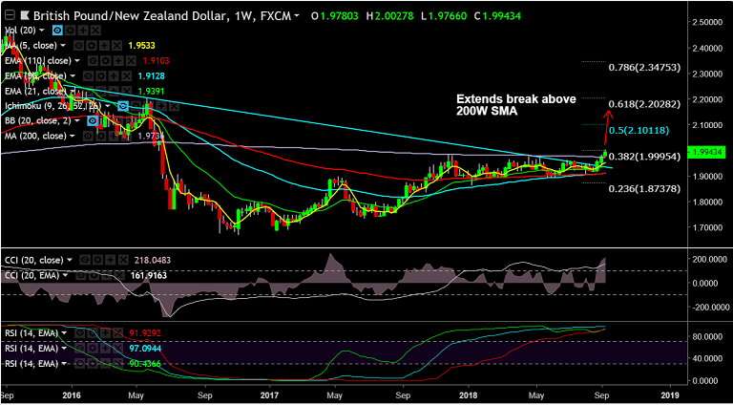
Task: Remove the Vol (20) indicator with X
Action: pos(95,31)
